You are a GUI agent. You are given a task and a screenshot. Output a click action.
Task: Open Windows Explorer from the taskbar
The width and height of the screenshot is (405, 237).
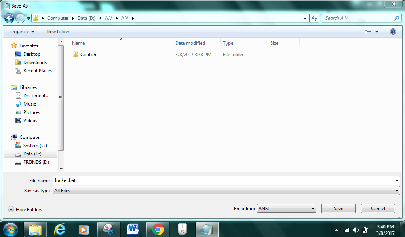[x=35, y=229]
